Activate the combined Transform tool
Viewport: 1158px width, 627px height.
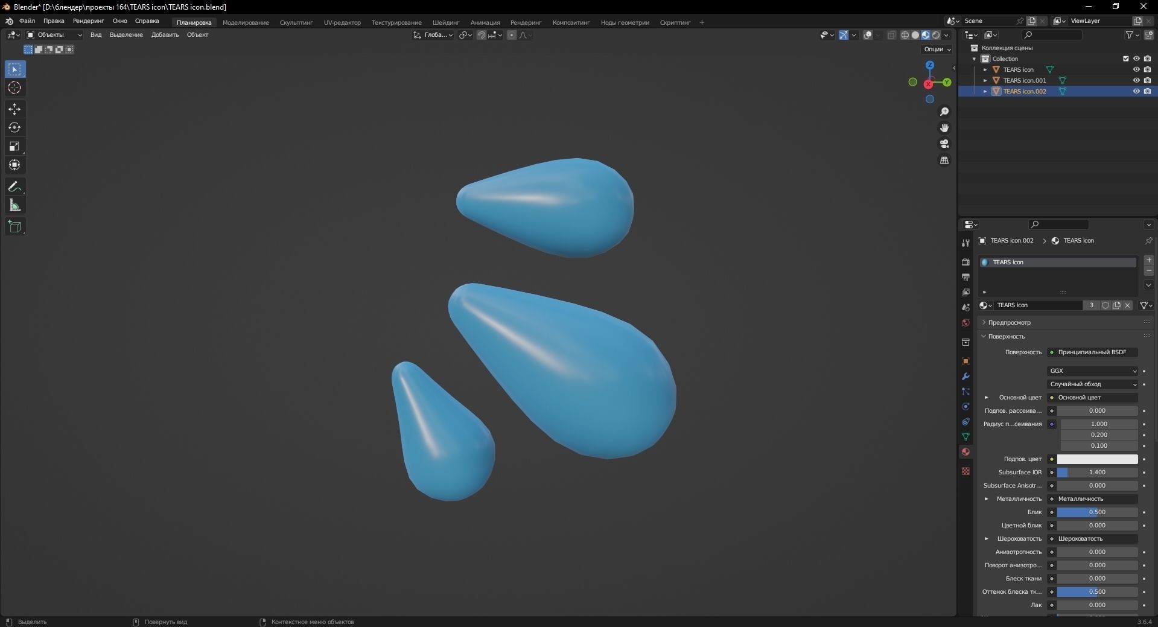point(15,165)
